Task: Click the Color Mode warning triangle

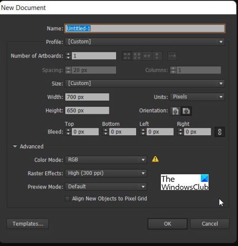Action: [x=155, y=159]
